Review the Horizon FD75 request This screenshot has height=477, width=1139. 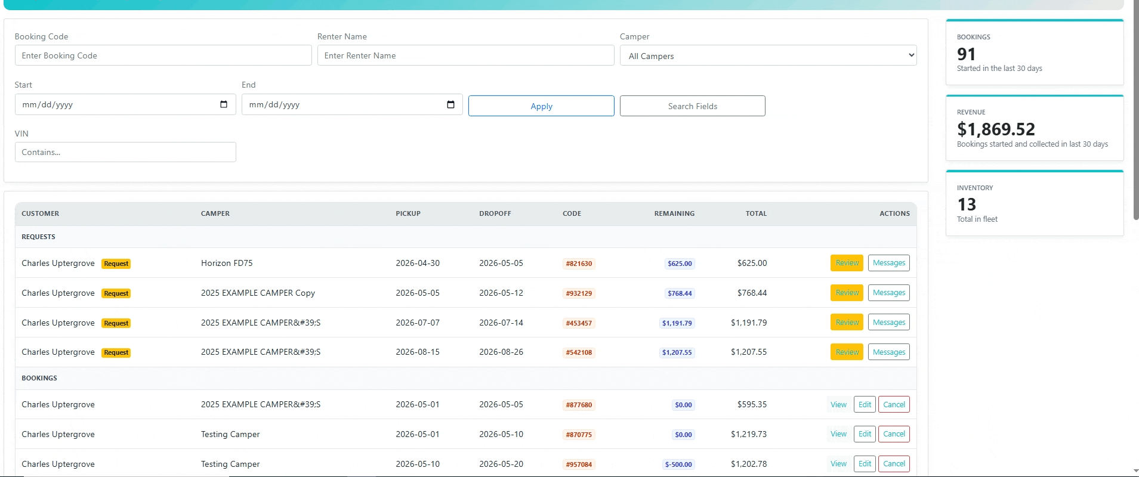847,263
